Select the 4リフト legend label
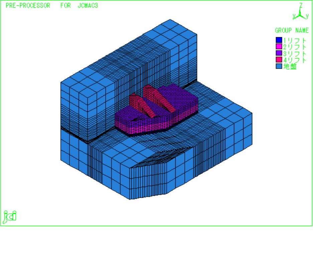Screen dimensions: 313x262 pos(295,60)
